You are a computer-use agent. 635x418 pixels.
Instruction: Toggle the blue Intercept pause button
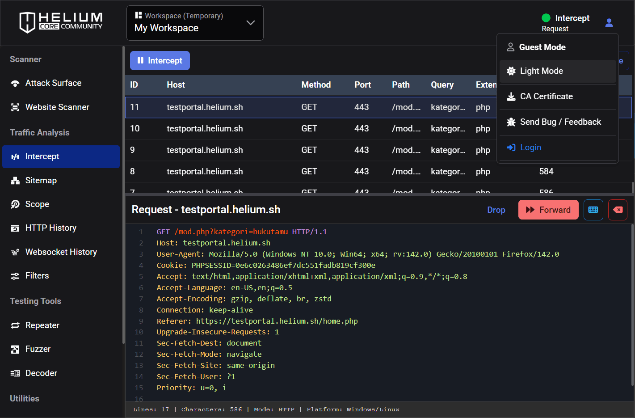click(x=160, y=61)
